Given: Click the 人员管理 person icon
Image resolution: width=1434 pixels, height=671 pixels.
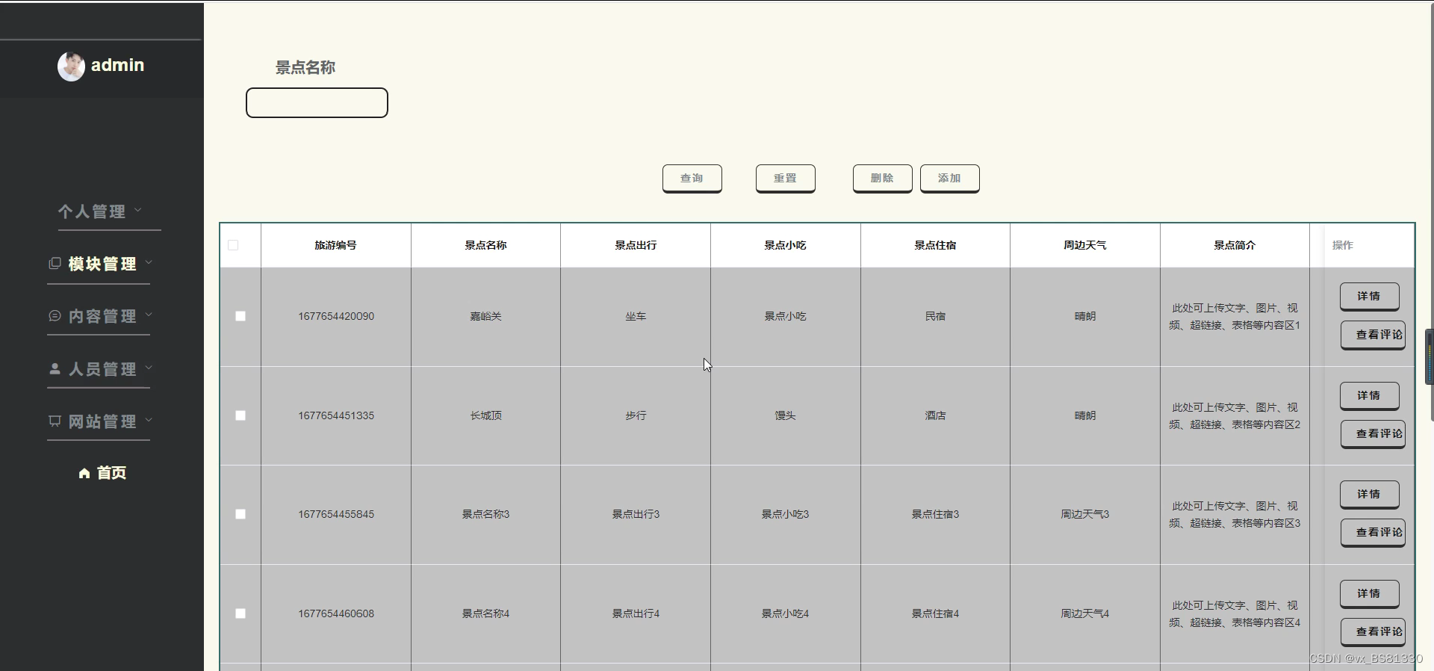Looking at the screenshot, I should click(55, 368).
